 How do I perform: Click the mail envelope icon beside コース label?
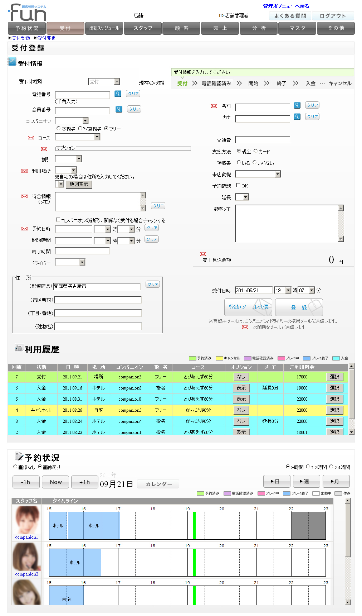[31, 138]
